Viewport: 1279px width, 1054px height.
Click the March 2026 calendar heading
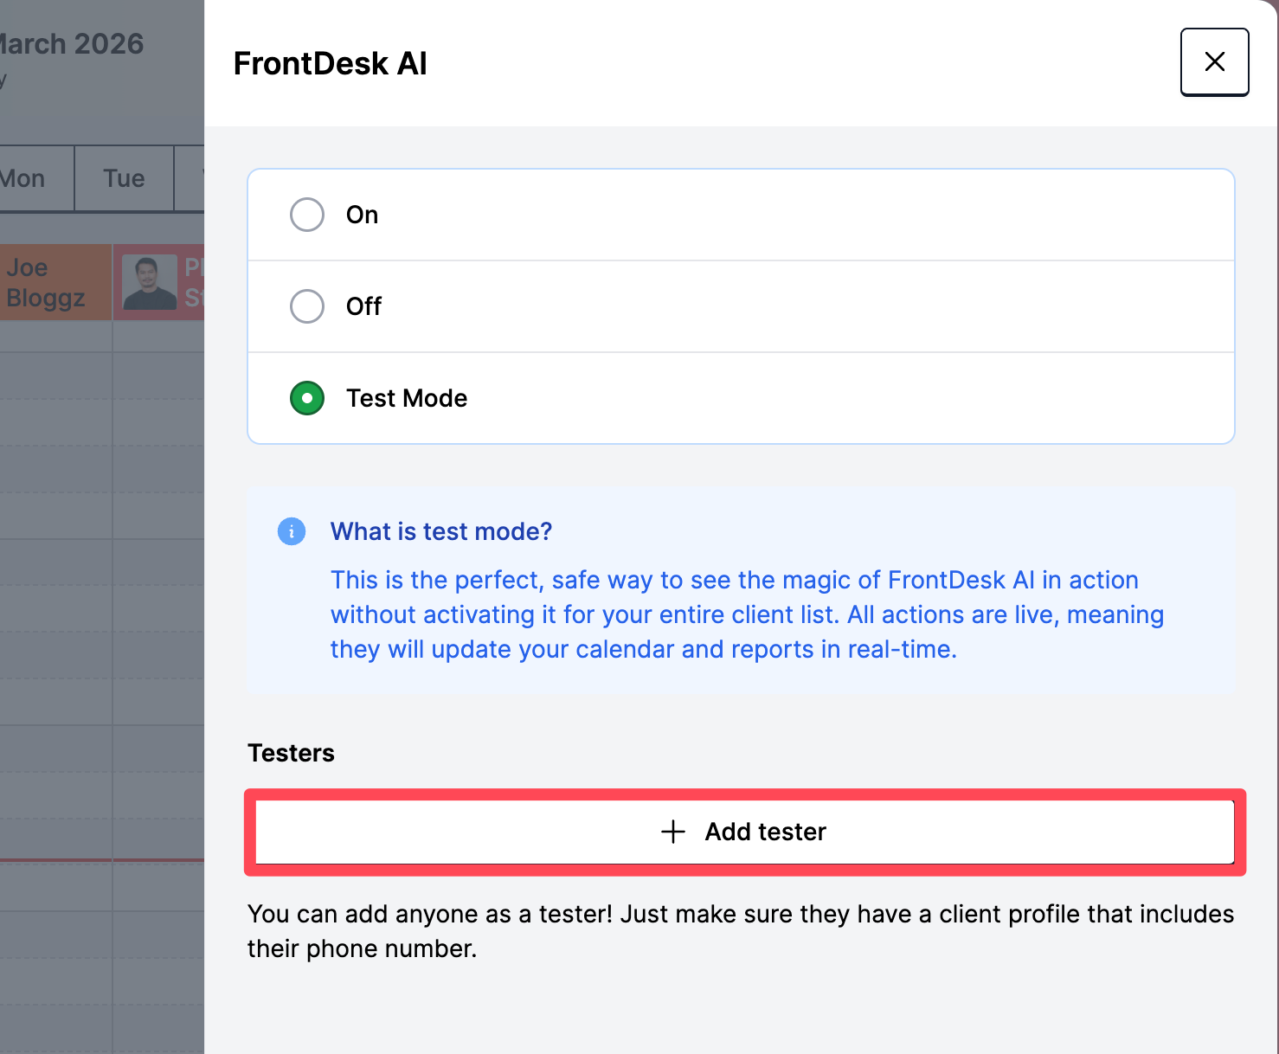(x=73, y=44)
